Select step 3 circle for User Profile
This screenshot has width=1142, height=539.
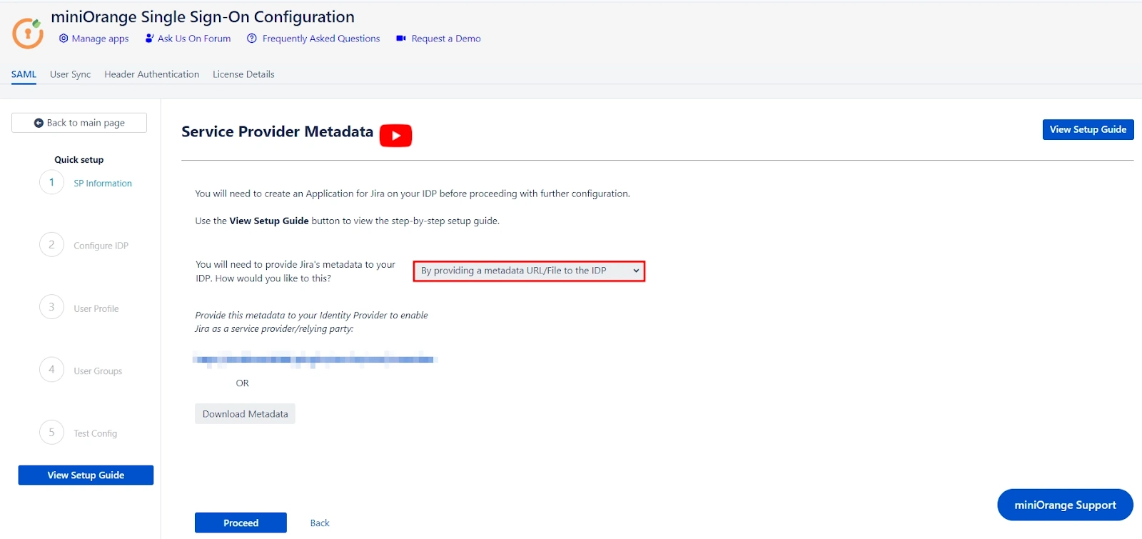pos(51,307)
